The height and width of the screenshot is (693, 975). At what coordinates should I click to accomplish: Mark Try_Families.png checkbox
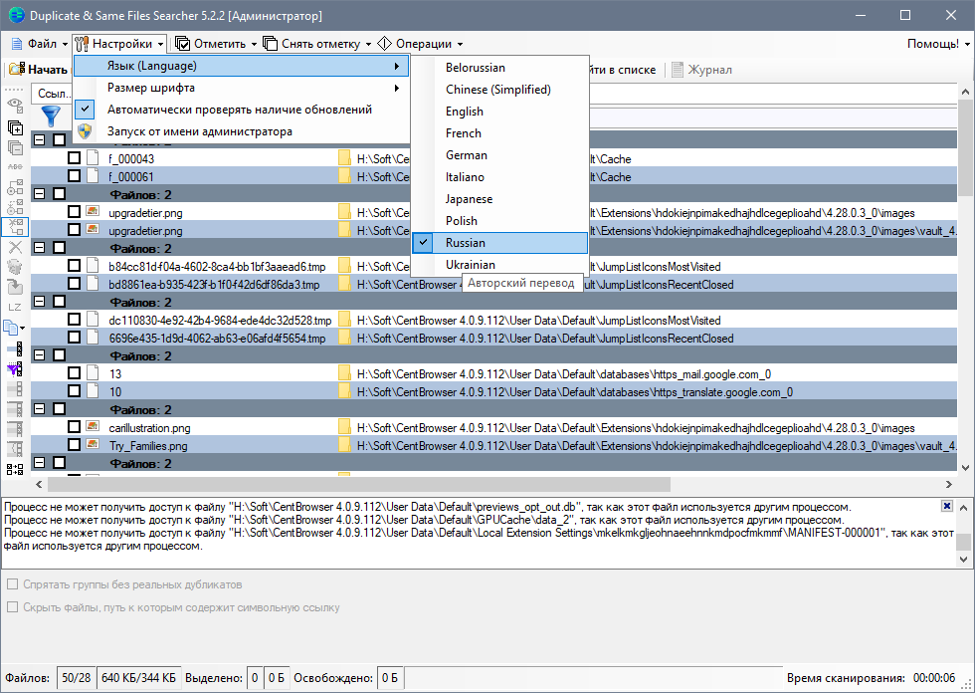74,445
